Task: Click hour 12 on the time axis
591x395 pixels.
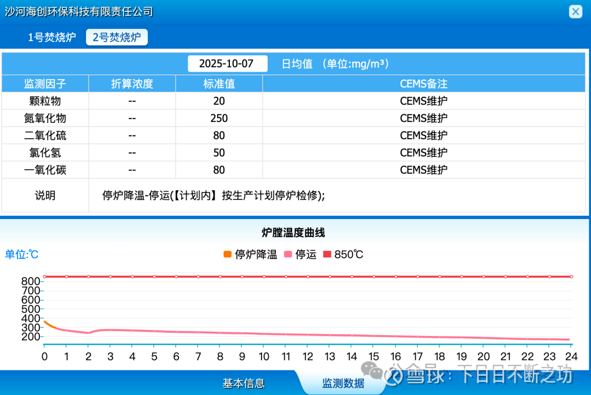Action: 308,356
